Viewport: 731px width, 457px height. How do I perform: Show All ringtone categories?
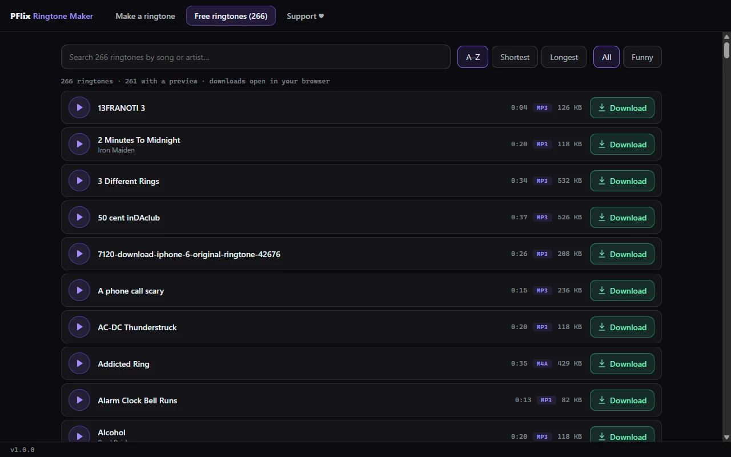coord(607,57)
